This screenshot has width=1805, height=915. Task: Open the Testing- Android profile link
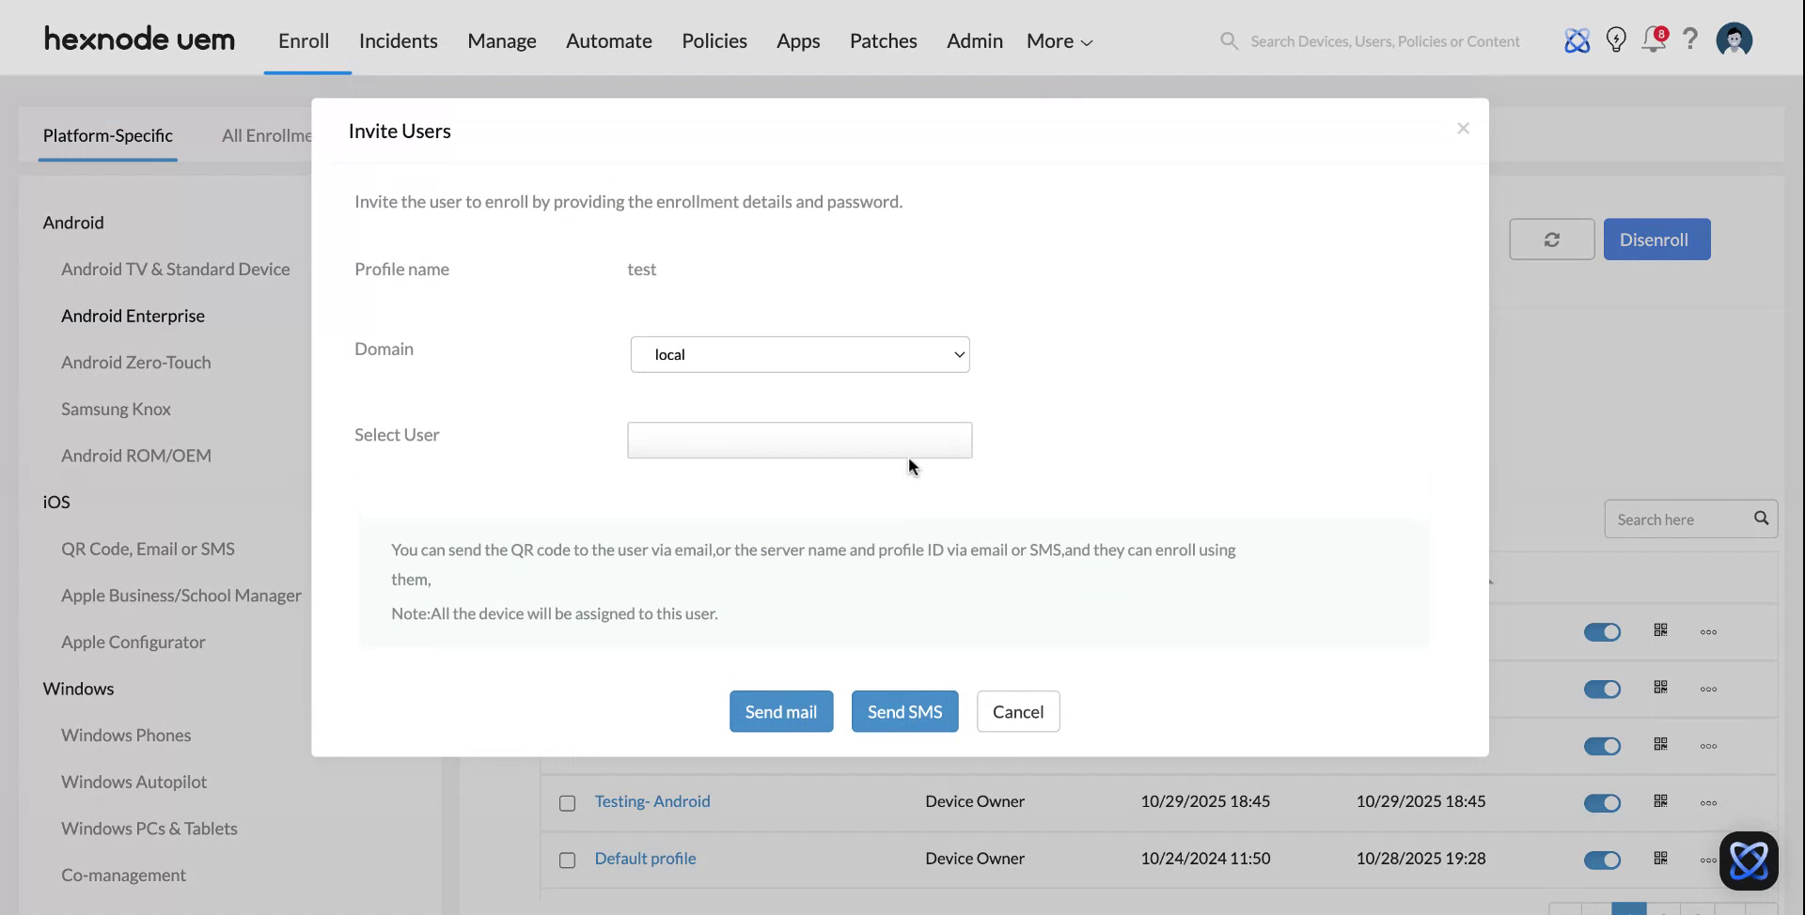pos(651,801)
